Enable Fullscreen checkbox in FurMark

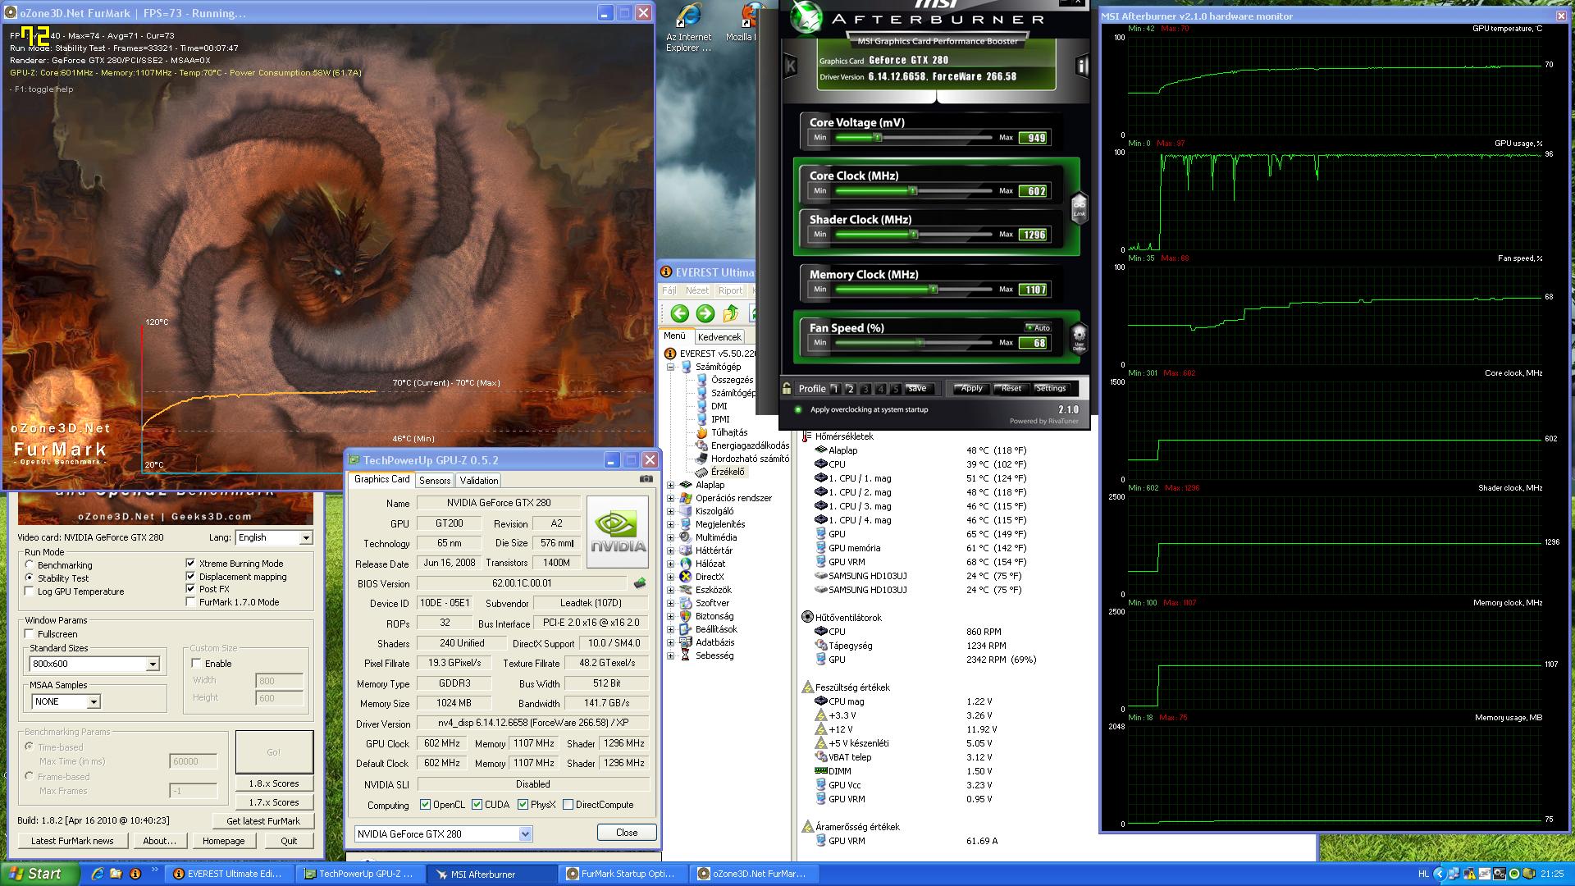30,634
